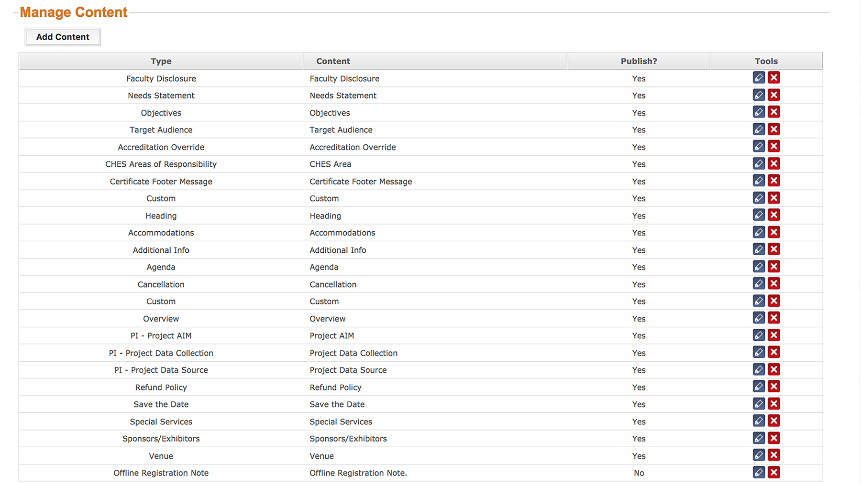
Task: Edit the Heading content row
Action: [759, 215]
